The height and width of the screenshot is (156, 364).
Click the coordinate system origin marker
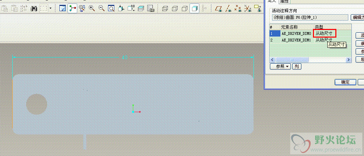click(133, 112)
